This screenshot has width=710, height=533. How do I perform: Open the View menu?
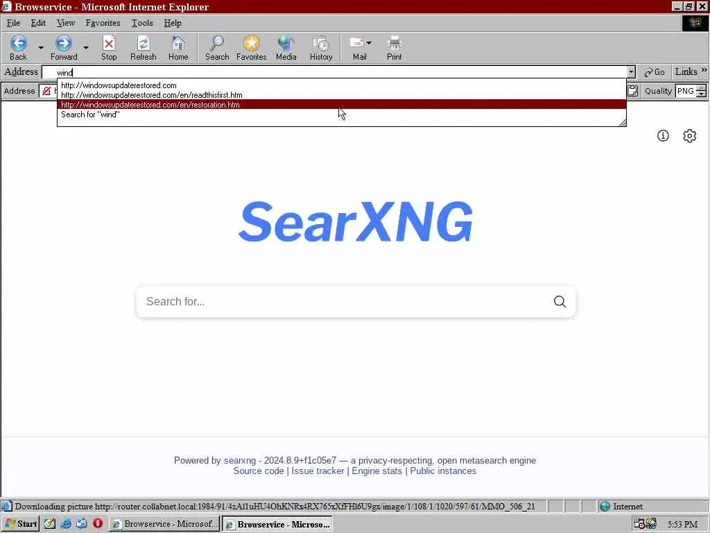click(66, 23)
